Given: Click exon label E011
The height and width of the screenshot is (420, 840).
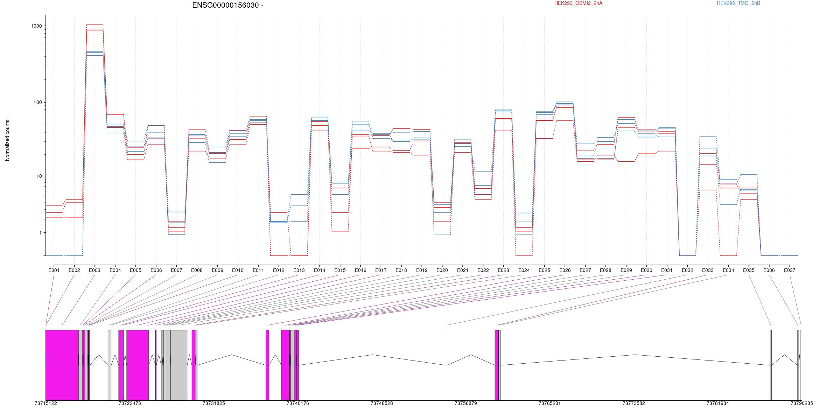Looking at the screenshot, I should (x=258, y=270).
